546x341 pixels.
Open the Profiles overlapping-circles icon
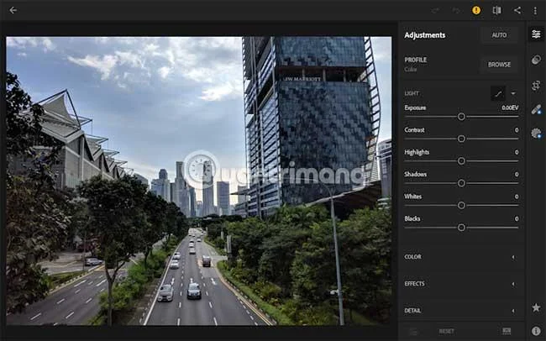tap(536, 60)
